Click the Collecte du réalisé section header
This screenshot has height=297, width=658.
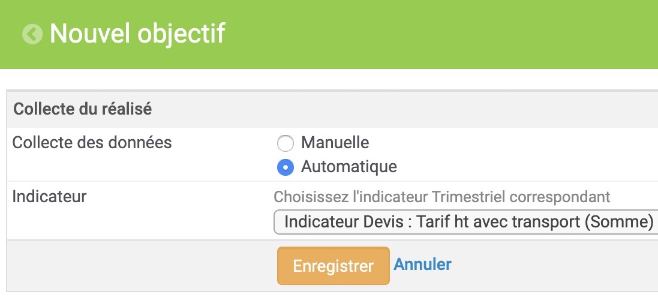tap(83, 109)
